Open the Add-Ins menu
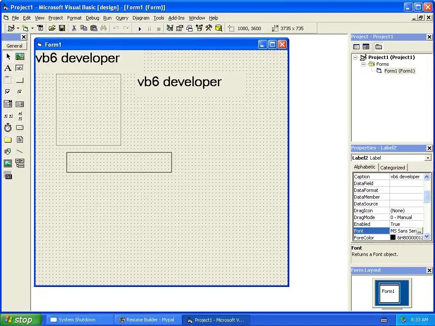 pyautogui.click(x=176, y=18)
